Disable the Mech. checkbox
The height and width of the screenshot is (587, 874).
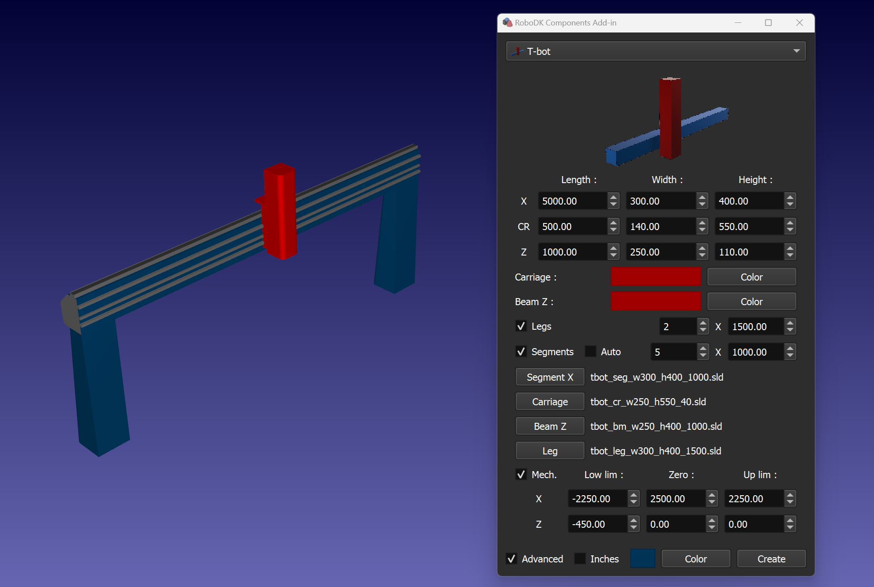(x=521, y=475)
